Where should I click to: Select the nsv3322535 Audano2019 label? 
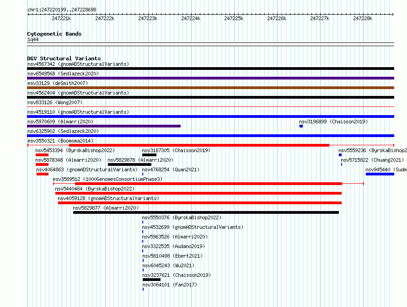tap(173, 246)
